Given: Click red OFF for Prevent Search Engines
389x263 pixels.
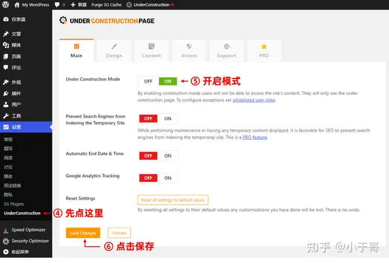Looking at the screenshot, I should click(148, 119).
